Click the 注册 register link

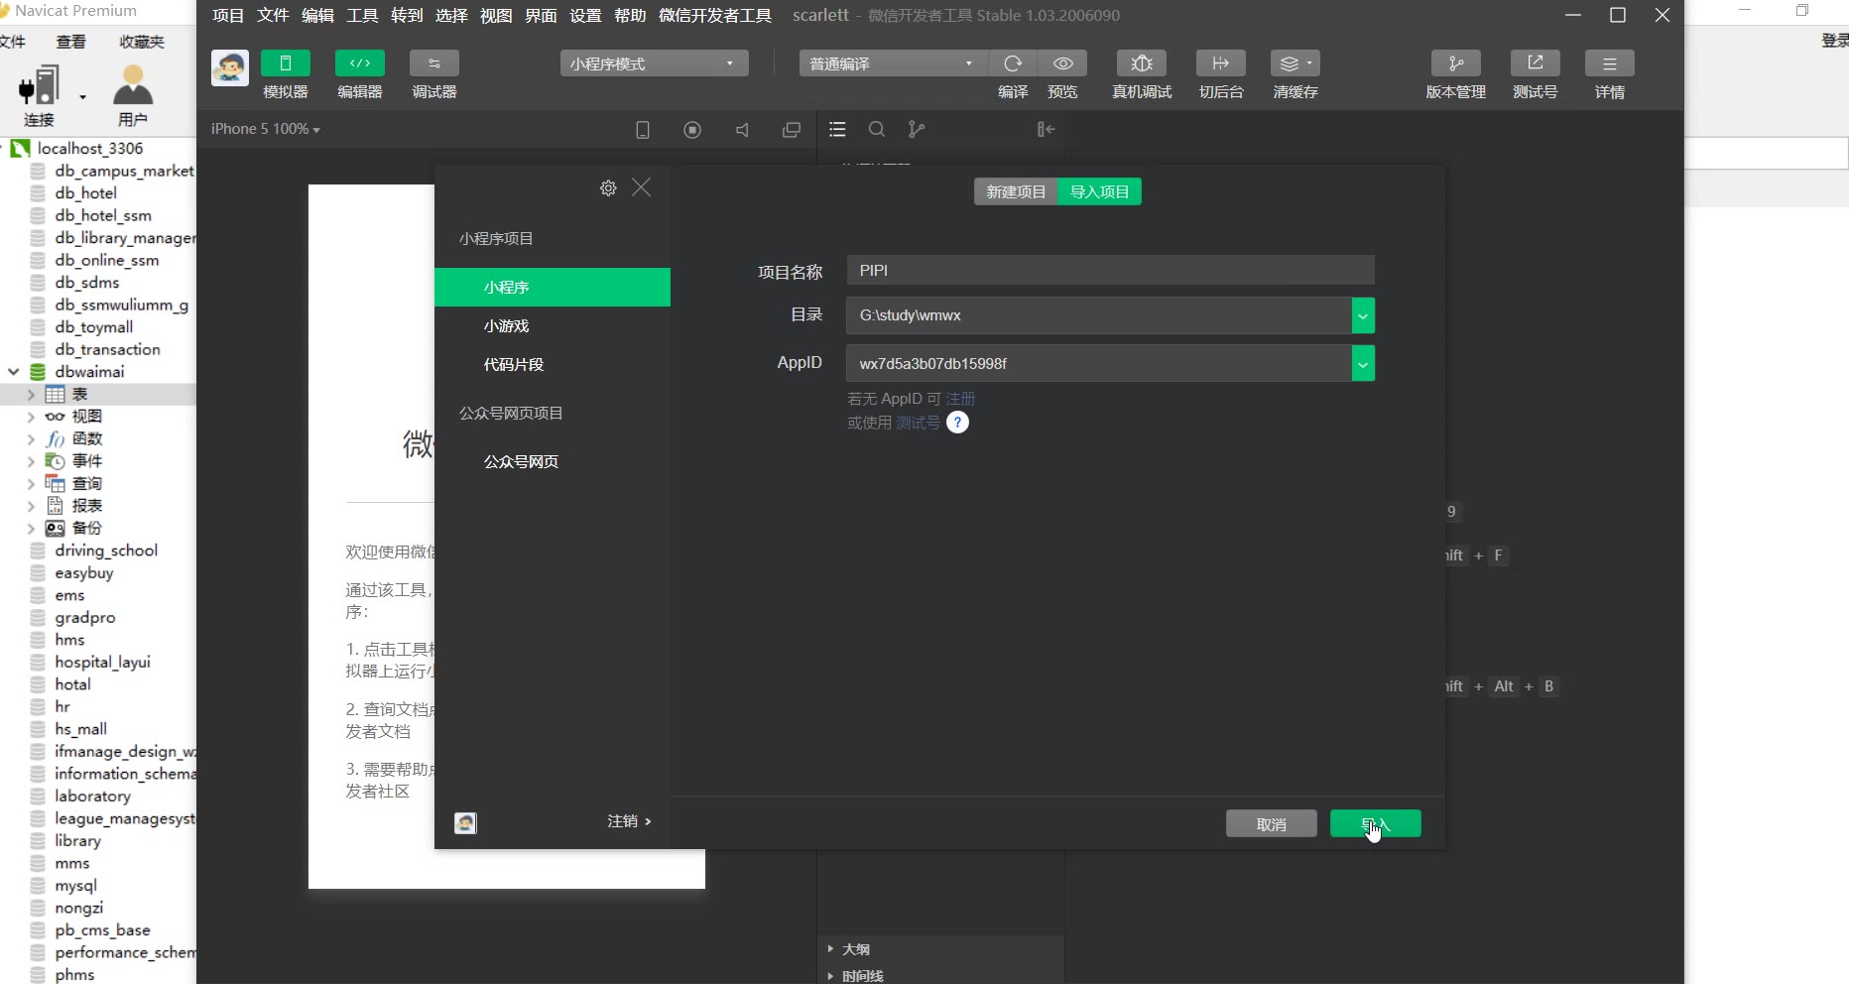click(x=960, y=399)
